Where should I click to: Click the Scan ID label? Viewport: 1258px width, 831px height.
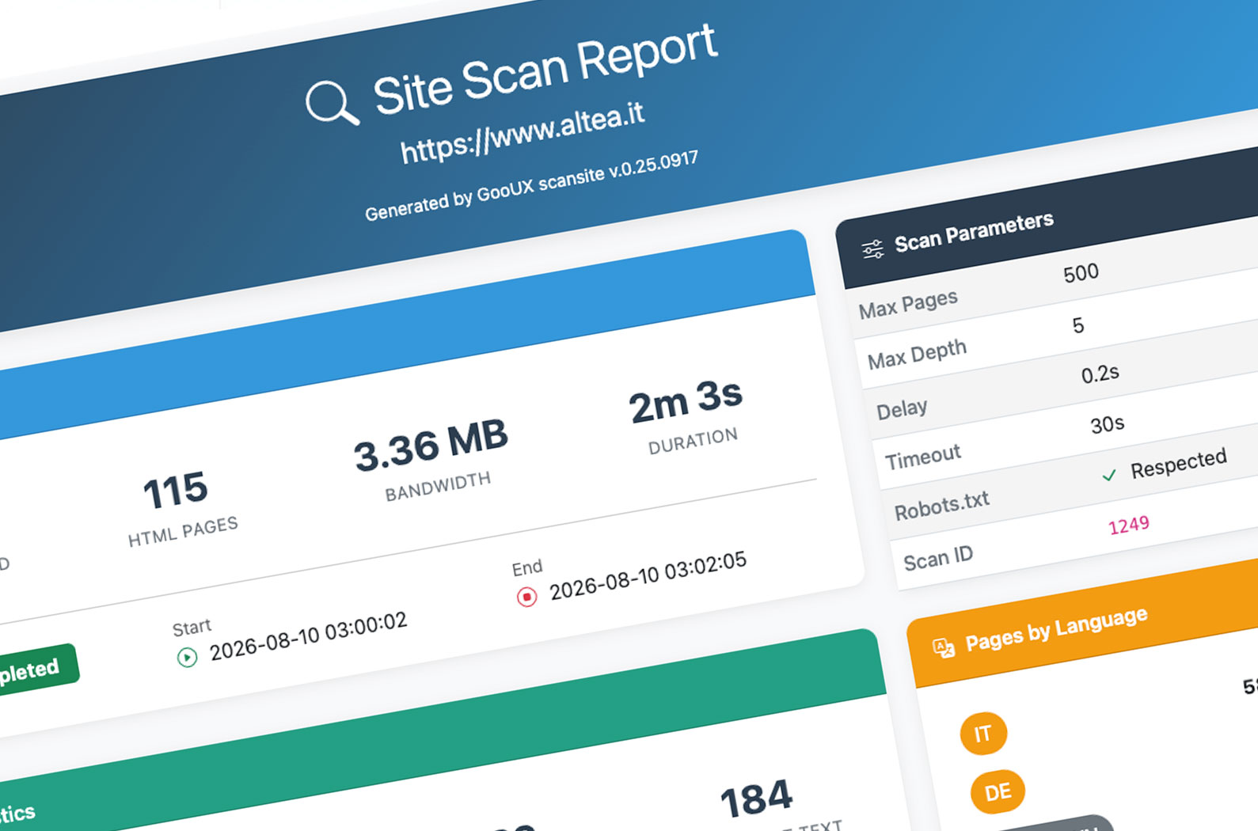(938, 560)
